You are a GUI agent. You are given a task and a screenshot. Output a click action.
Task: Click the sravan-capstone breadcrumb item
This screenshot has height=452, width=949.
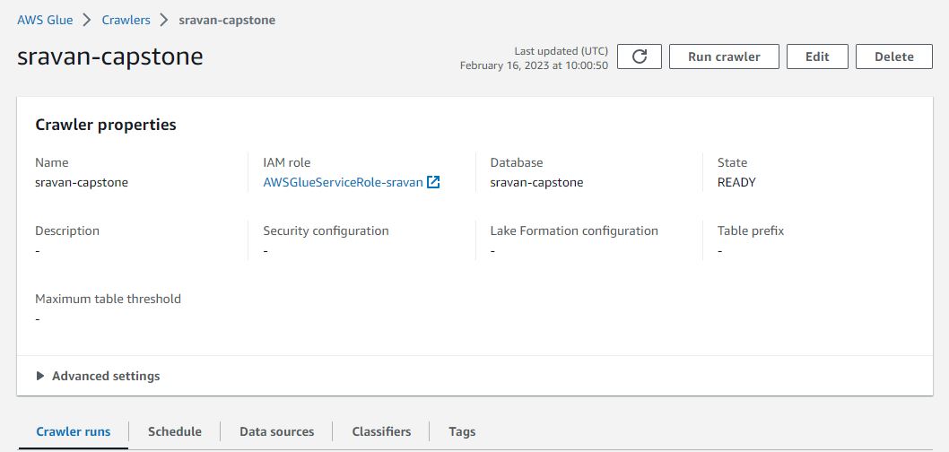click(227, 20)
